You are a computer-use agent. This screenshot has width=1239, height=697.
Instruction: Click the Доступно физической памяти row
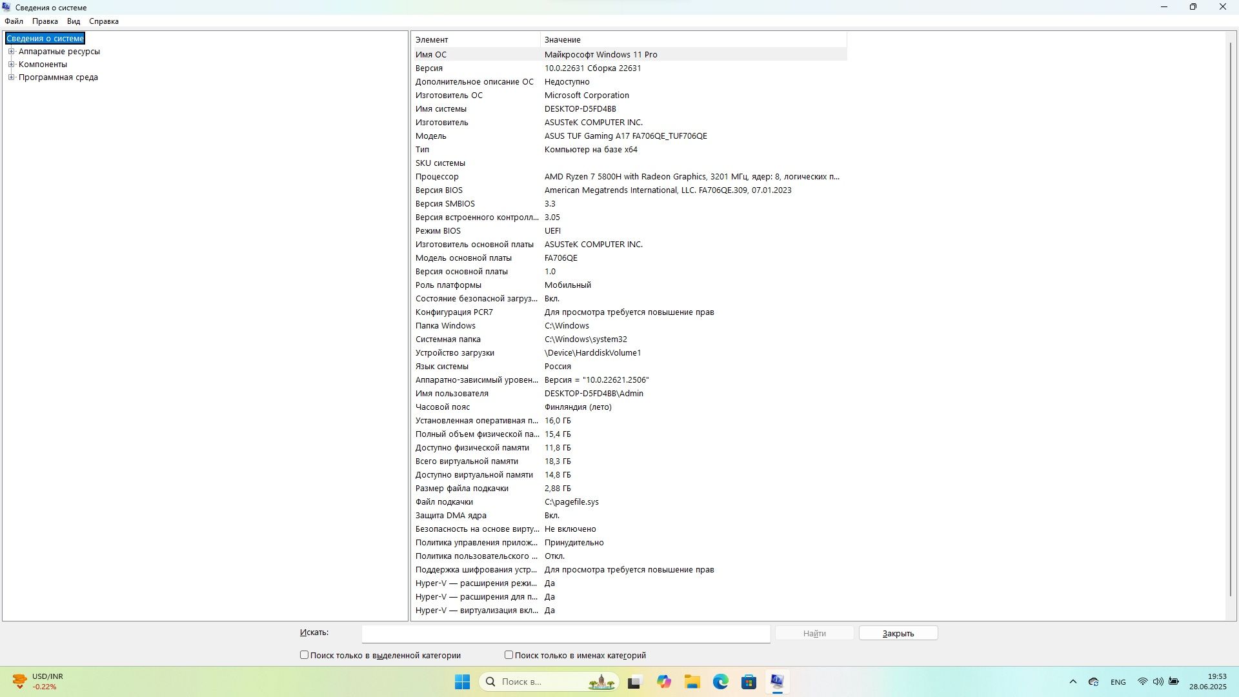pyautogui.click(x=629, y=448)
